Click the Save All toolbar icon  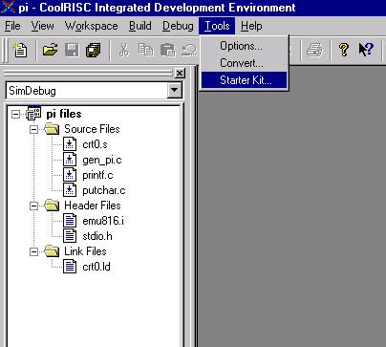93,50
